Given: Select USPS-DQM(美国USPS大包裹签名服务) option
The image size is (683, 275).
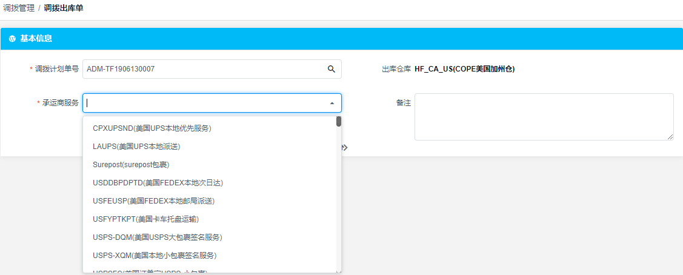Looking at the screenshot, I should coord(210,237).
